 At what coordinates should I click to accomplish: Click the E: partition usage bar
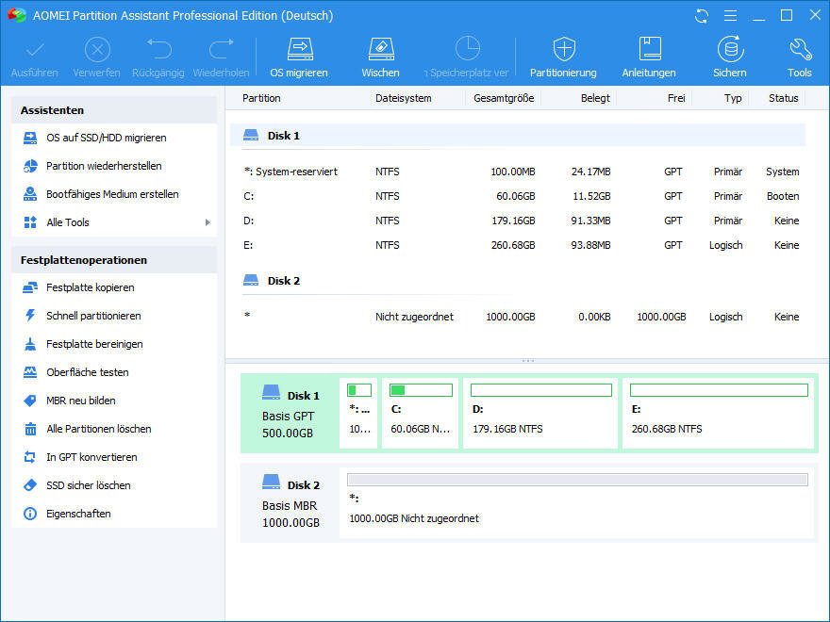pyautogui.click(x=719, y=390)
